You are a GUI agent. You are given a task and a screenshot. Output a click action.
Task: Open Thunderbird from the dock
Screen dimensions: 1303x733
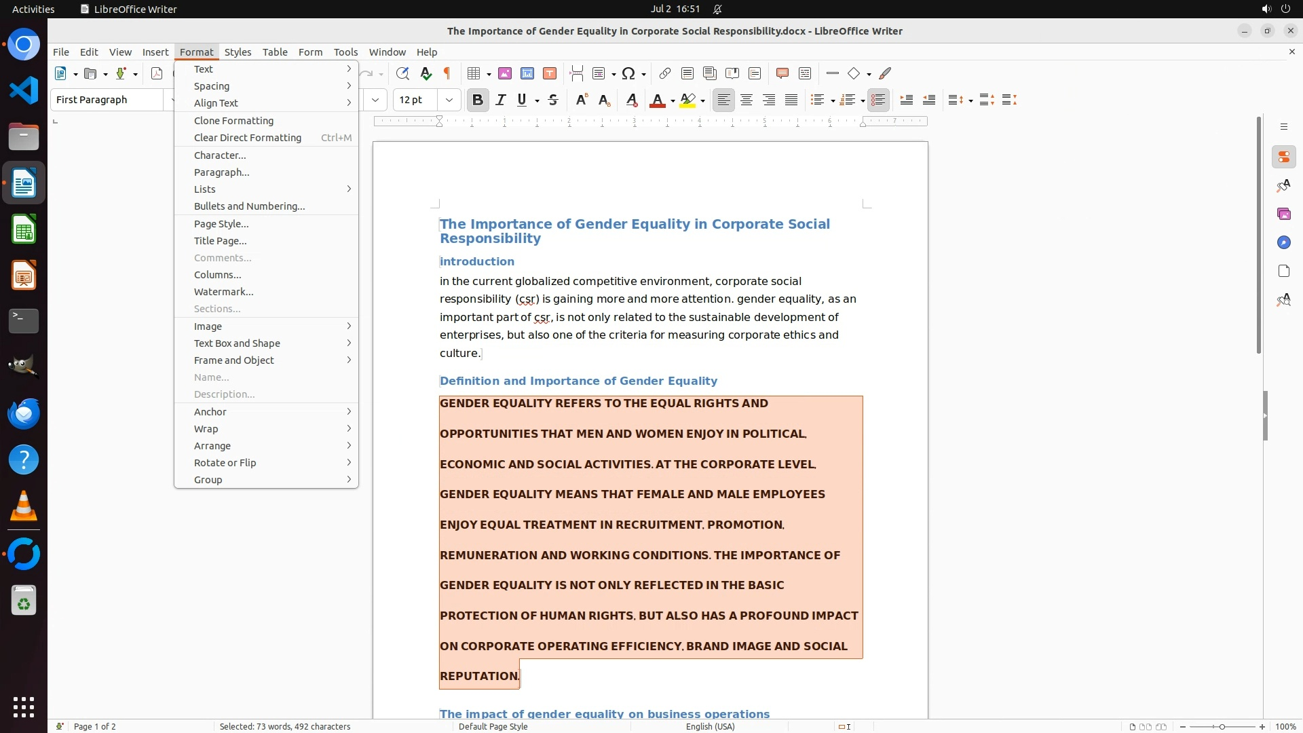(24, 413)
